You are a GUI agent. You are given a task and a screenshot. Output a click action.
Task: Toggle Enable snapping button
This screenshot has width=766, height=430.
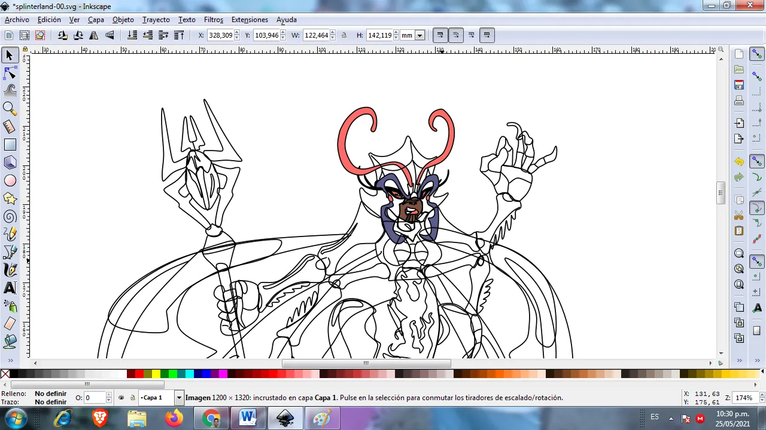pyautogui.click(x=757, y=54)
